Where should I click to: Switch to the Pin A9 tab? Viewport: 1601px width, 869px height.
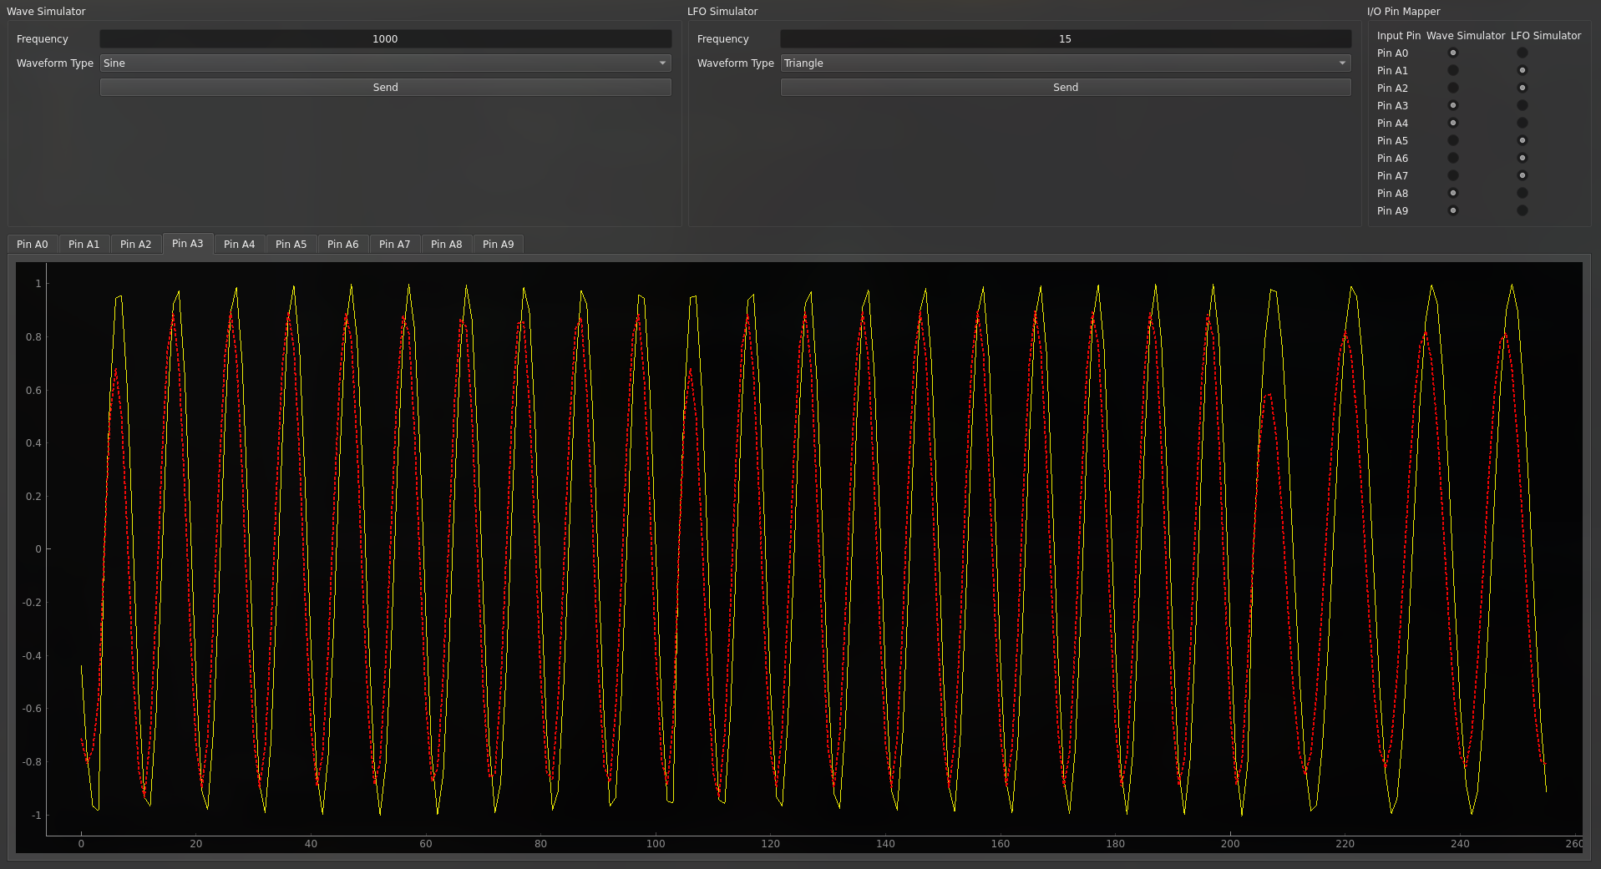coord(499,245)
